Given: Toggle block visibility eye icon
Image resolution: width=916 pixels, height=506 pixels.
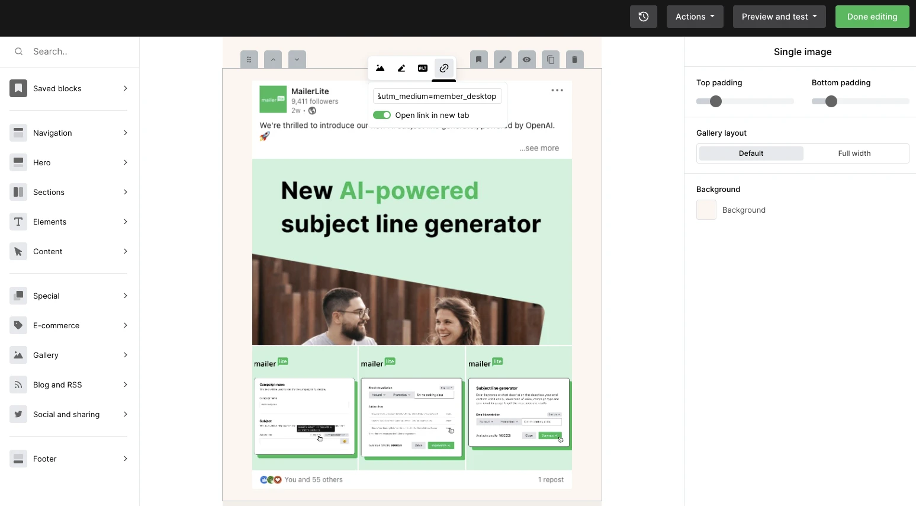Looking at the screenshot, I should pyautogui.click(x=526, y=59).
